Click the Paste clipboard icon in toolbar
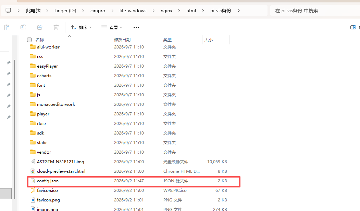Viewport: 360px width, 211px height. [7, 27]
